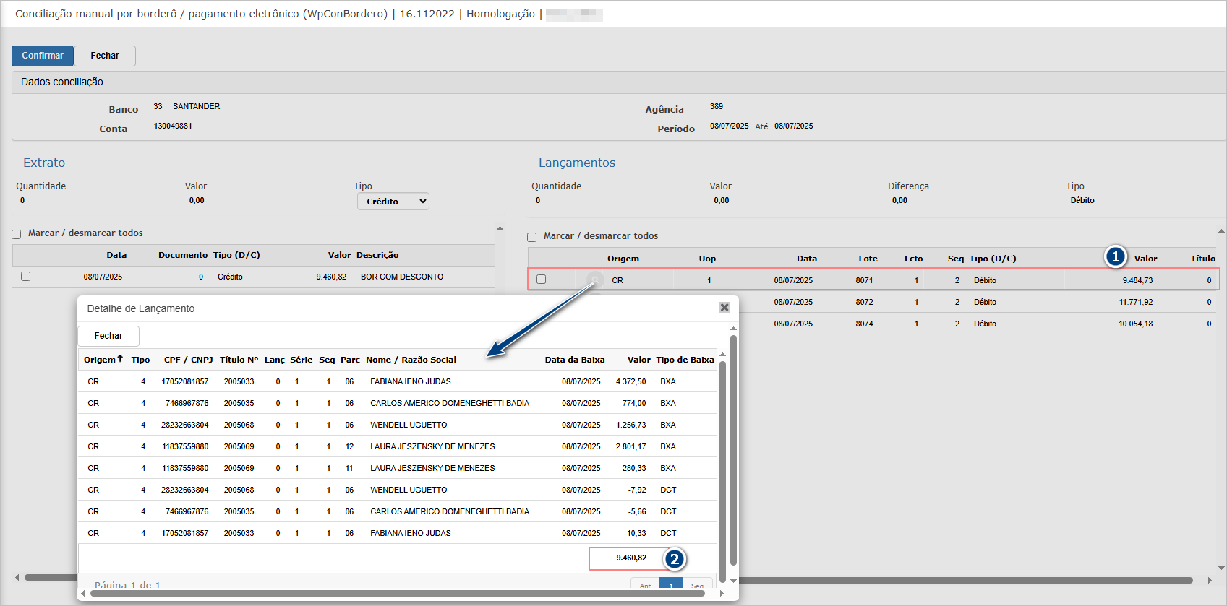Screen dimensions: 1227x606
Task: Toggle Marcar / desmarcar todos in Lançamentos
Action: tap(531, 237)
